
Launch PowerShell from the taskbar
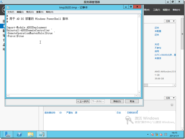(x=19, y=134)
